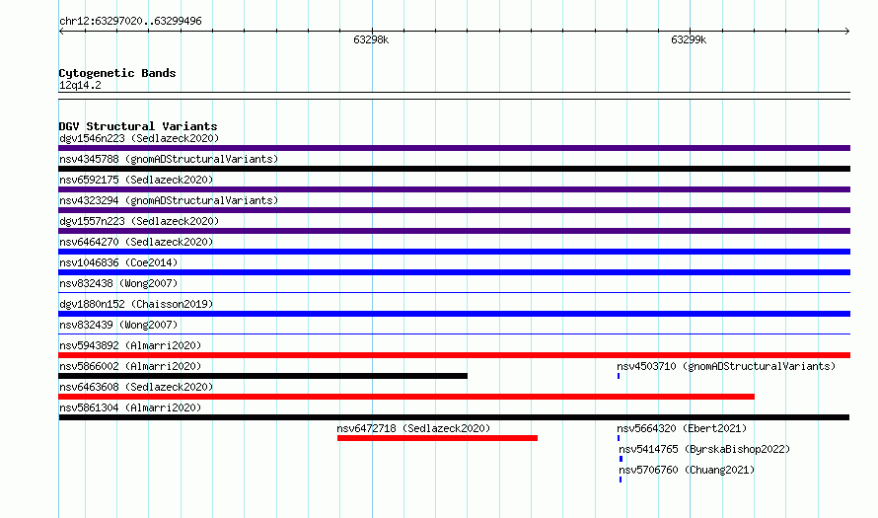Screen dimensions: 878x518
Task: Click the nsv6592175 (Sedlazeck2020) label
Action: click(x=136, y=180)
